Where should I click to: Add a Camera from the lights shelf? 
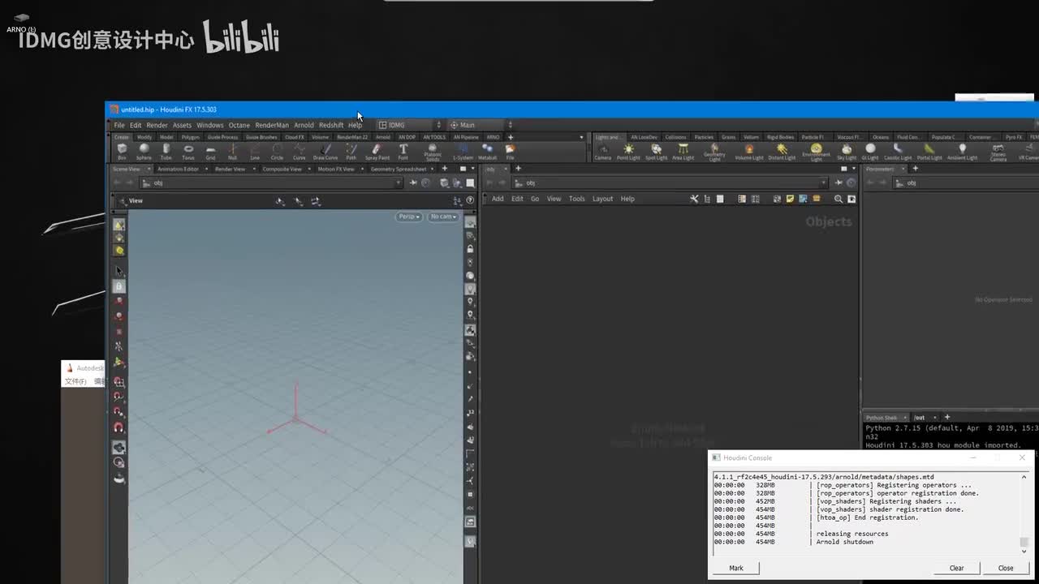coord(603,152)
